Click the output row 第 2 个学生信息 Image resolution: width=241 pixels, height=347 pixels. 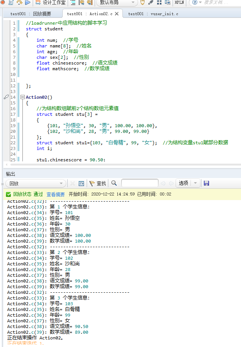click(48, 252)
